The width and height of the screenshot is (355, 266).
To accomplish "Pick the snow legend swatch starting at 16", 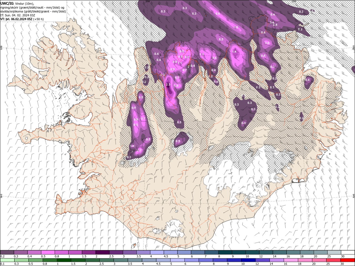I will (293, 252).
